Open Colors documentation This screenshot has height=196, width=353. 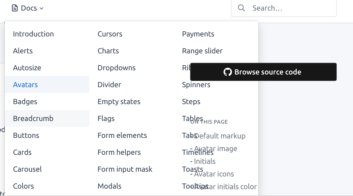click(47, 186)
